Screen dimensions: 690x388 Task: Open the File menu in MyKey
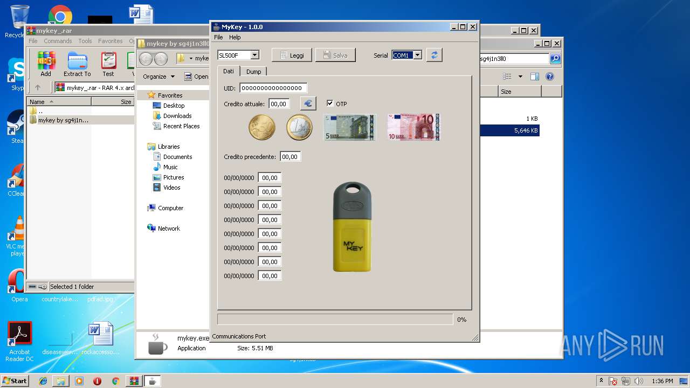(218, 37)
